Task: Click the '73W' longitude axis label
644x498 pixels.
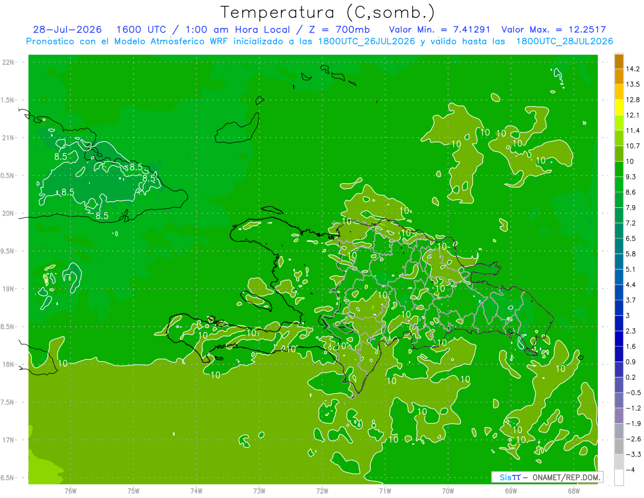Action: [x=259, y=491]
